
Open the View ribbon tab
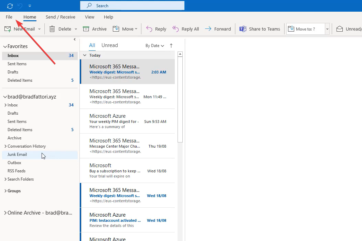pyautogui.click(x=89, y=17)
